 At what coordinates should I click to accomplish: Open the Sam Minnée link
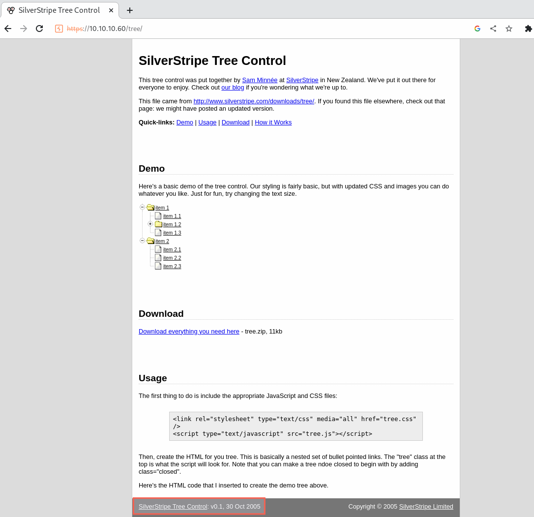260,80
